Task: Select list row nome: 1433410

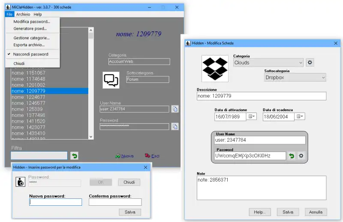Action: click(50, 133)
